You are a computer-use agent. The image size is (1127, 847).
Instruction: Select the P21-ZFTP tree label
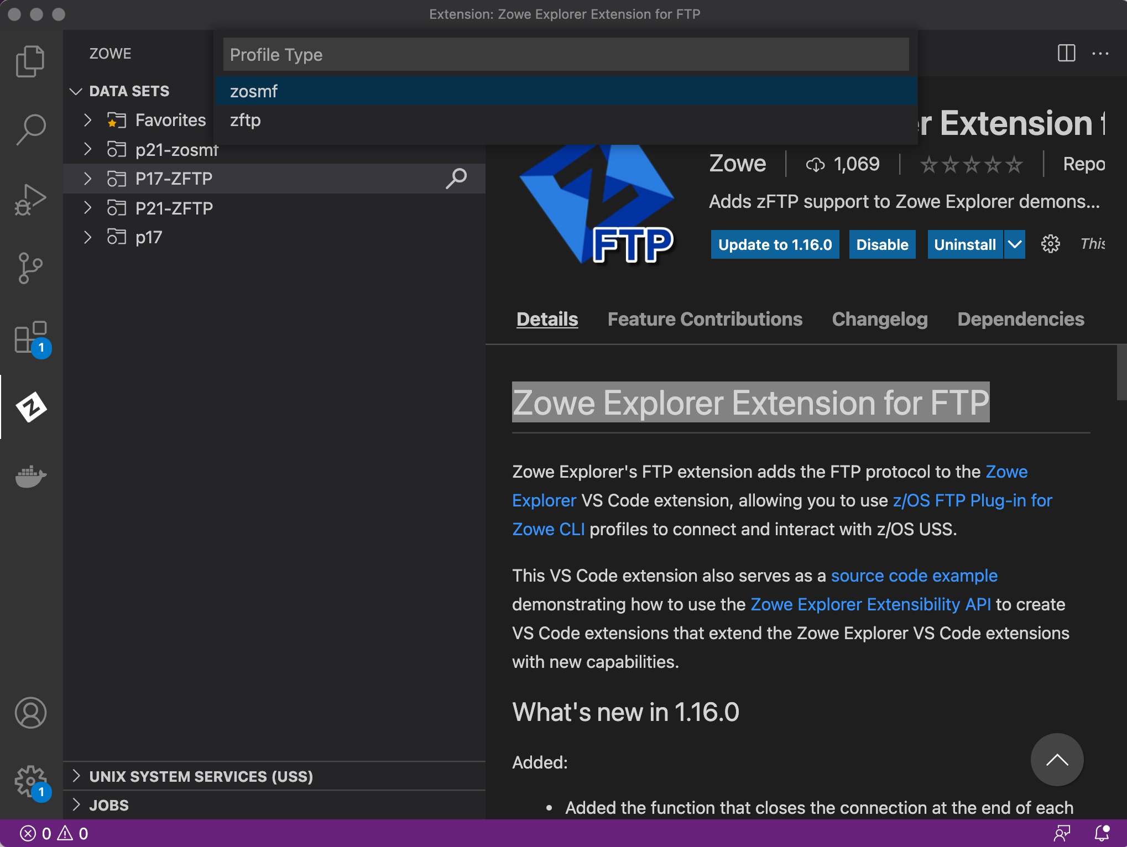pyautogui.click(x=174, y=208)
